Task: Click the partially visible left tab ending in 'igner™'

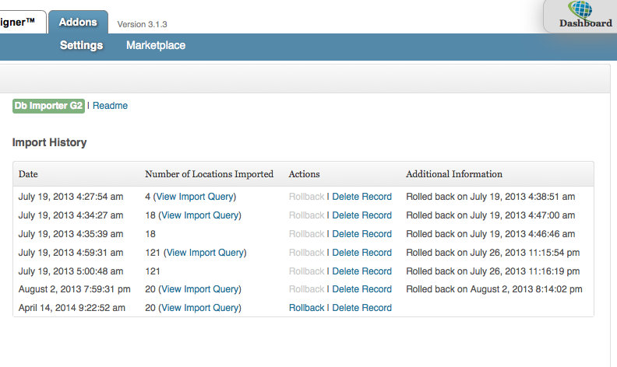Action: click(20, 23)
